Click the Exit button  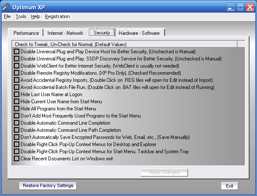click(230, 186)
